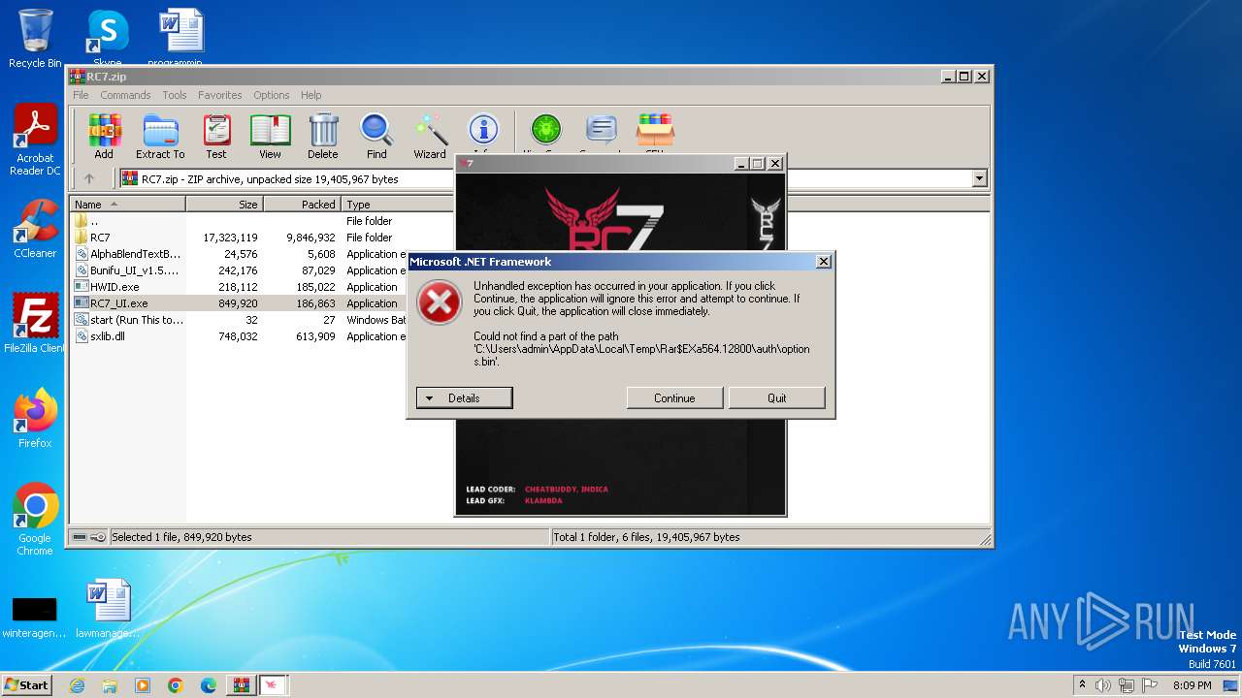This screenshot has width=1242, height=698.
Task: Open the Help menu
Action: tap(310, 95)
